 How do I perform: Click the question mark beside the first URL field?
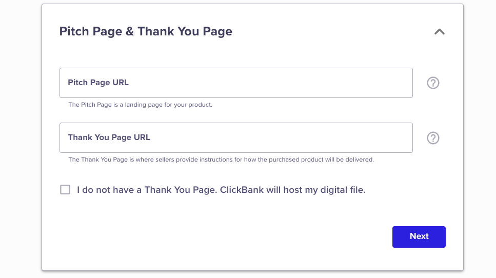click(x=433, y=83)
